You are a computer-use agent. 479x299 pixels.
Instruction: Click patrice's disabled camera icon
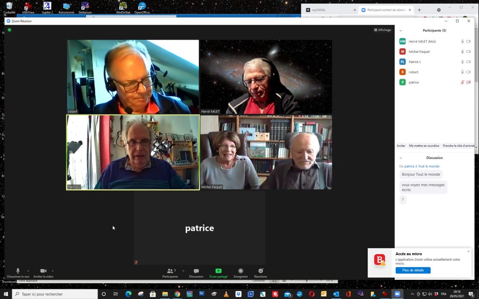[469, 82]
